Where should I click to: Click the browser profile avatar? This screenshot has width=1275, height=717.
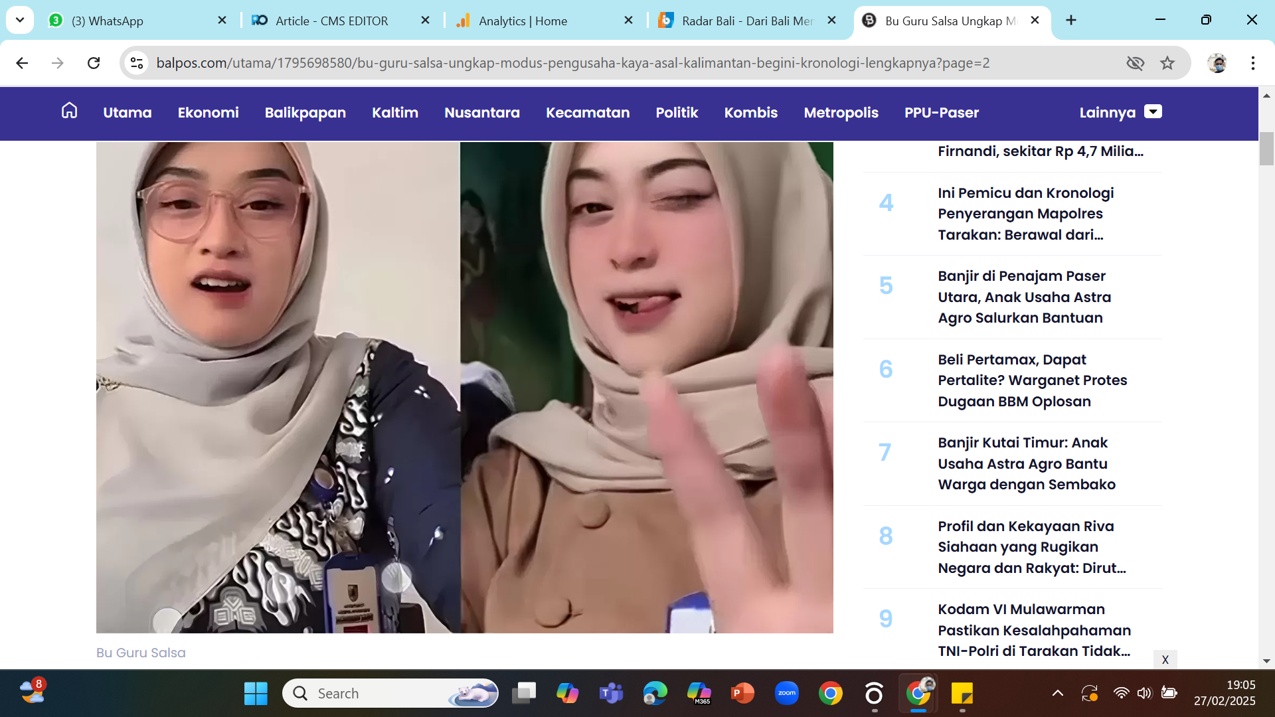(x=1219, y=63)
